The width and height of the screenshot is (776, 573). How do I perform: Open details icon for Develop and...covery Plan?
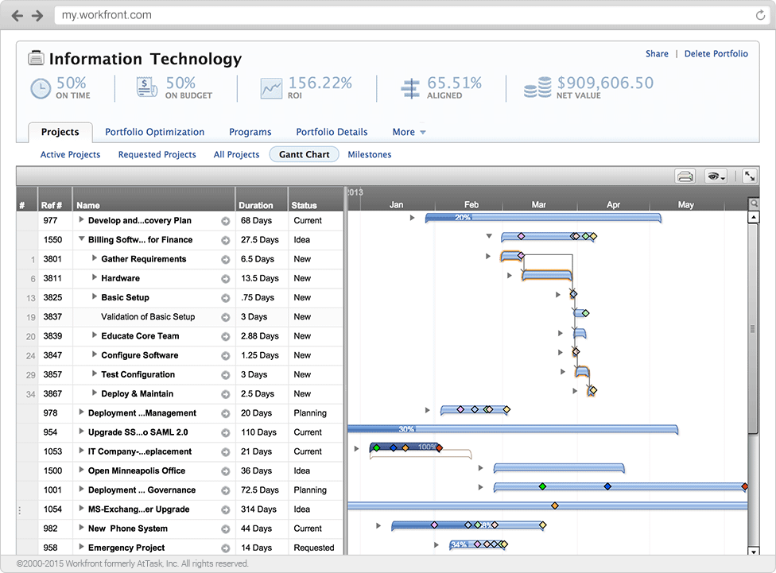pos(226,221)
